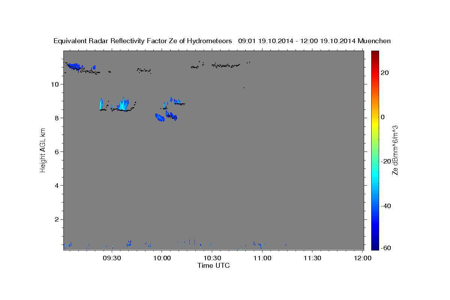
Task: Click the '10:00' time tick label
Action: 162,258
